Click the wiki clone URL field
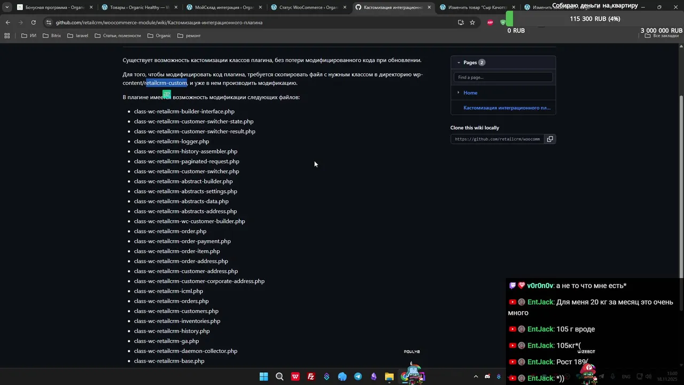The height and width of the screenshot is (385, 684). (497, 139)
